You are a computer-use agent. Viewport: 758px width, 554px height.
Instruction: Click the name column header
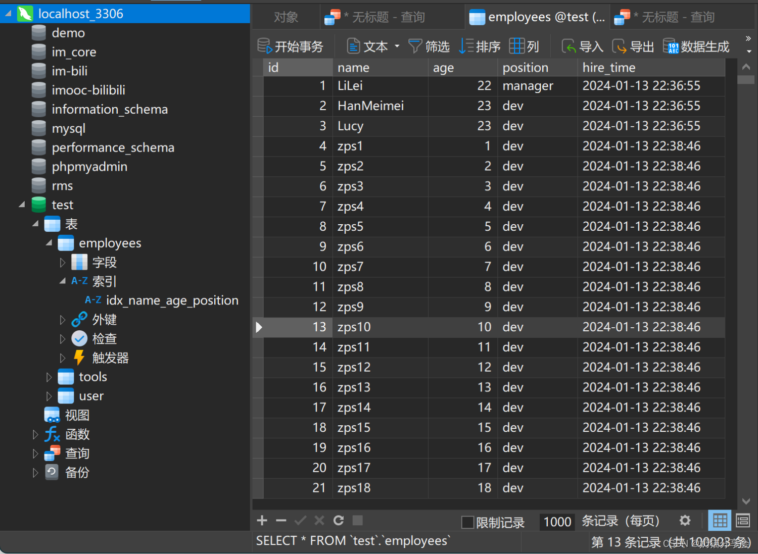[x=380, y=68]
